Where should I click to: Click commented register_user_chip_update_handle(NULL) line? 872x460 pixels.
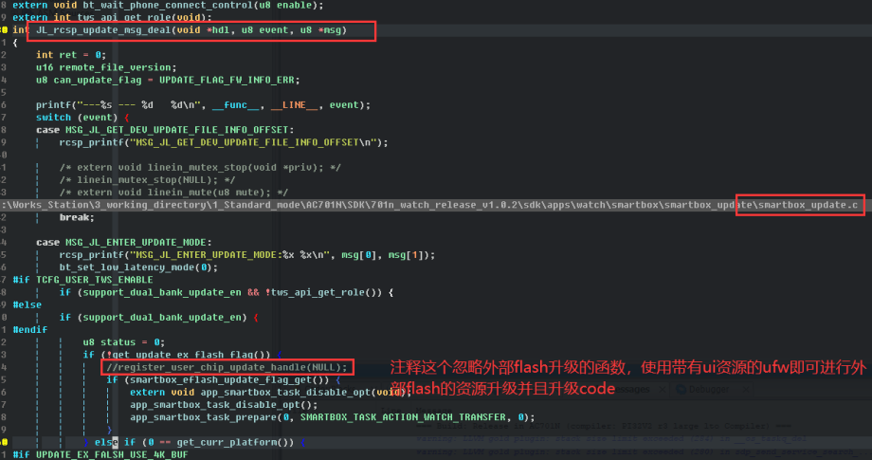[227, 367]
